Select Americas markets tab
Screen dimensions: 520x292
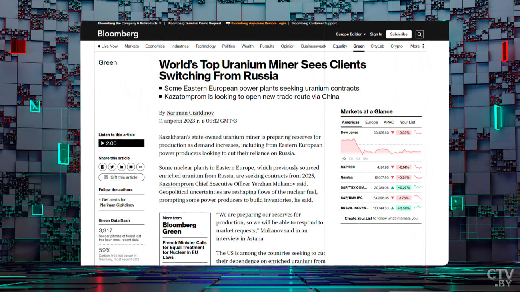(350, 123)
